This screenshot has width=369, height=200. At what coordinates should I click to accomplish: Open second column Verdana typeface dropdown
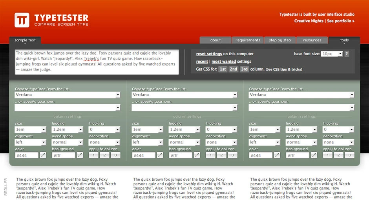pos(184,95)
